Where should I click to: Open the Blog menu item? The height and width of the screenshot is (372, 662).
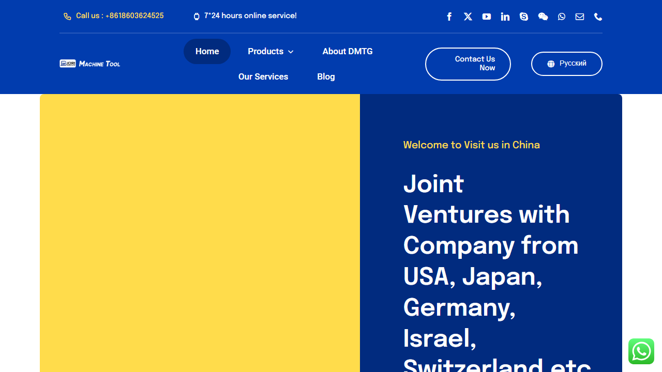pyautogui.click(x=326, y=76)
